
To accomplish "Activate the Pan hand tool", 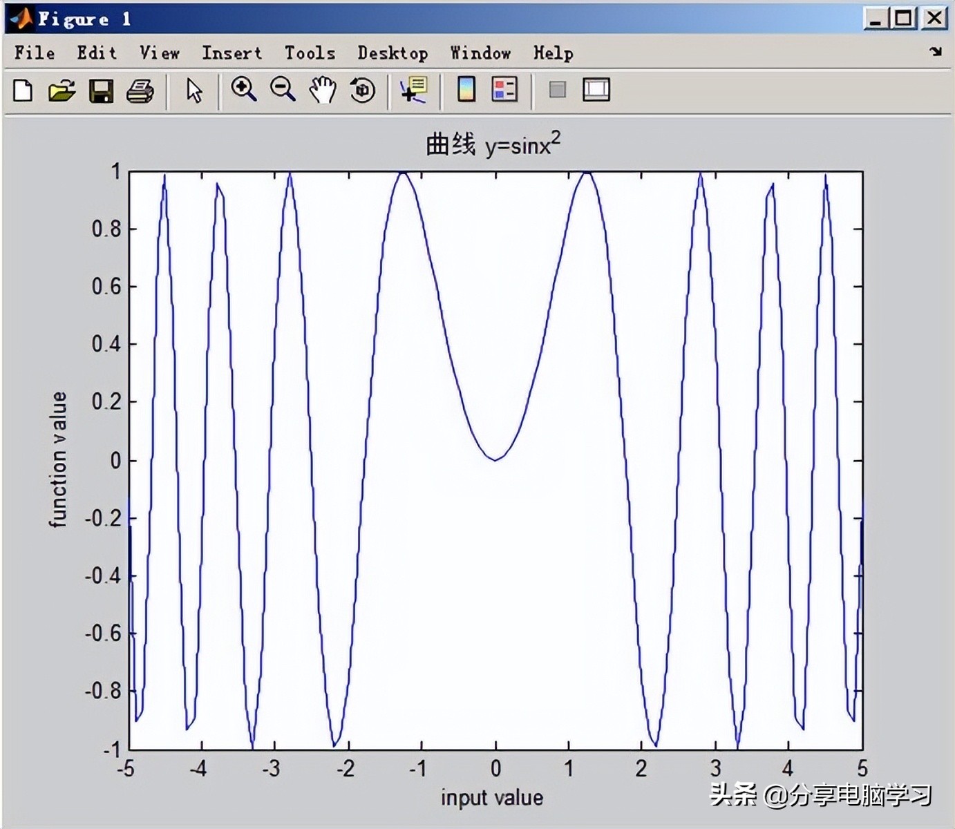I will pos(322,90).
